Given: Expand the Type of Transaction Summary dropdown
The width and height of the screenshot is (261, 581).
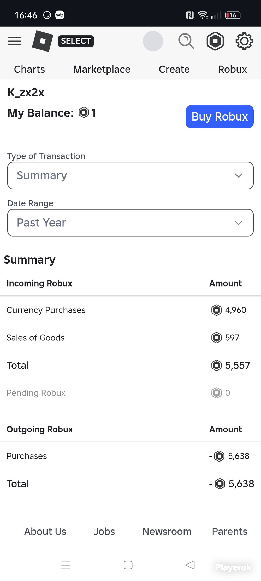Looking at the screenshot, I should (x=130, y=175).
